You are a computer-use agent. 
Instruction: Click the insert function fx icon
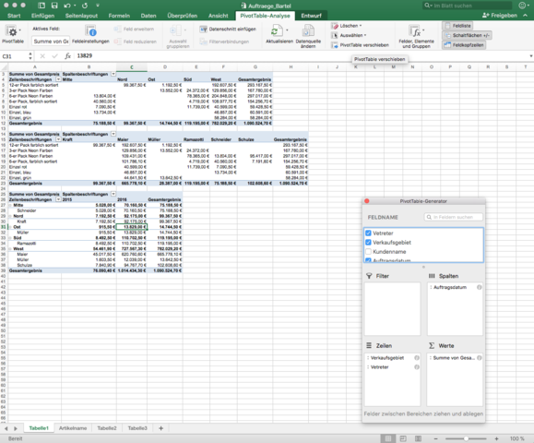click(67, 56)
